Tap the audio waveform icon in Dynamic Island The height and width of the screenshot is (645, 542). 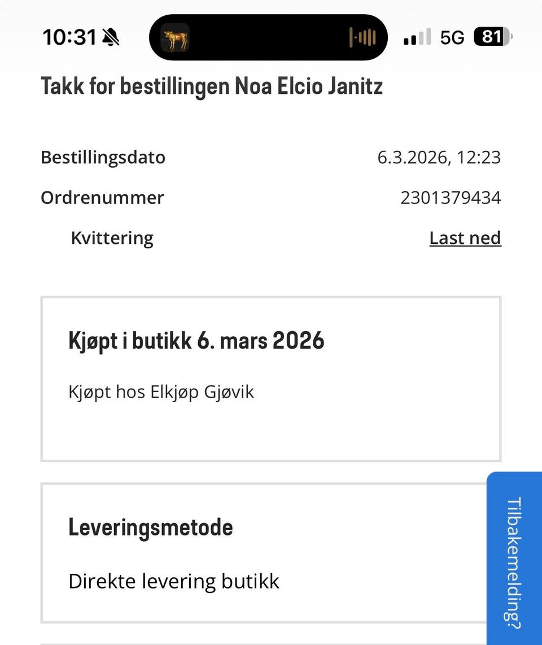tap(362, 37)
